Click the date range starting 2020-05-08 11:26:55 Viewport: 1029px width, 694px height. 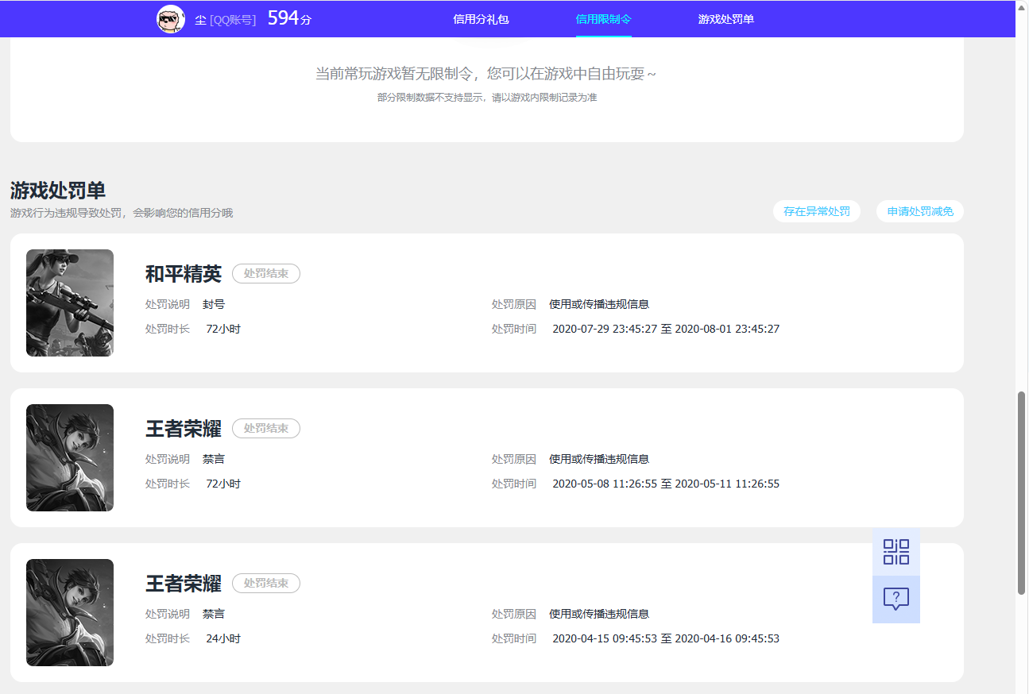coord(666,484)
